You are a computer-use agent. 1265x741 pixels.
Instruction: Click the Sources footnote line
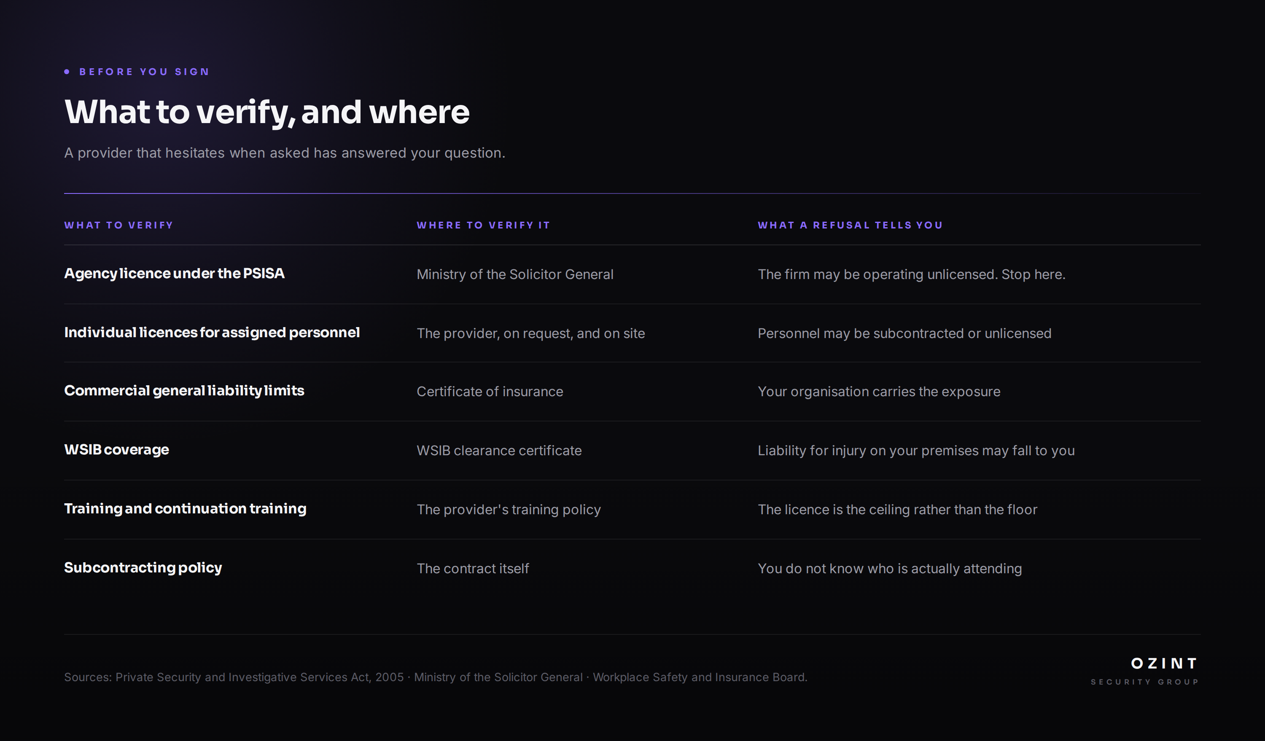[x=436, y=677]
